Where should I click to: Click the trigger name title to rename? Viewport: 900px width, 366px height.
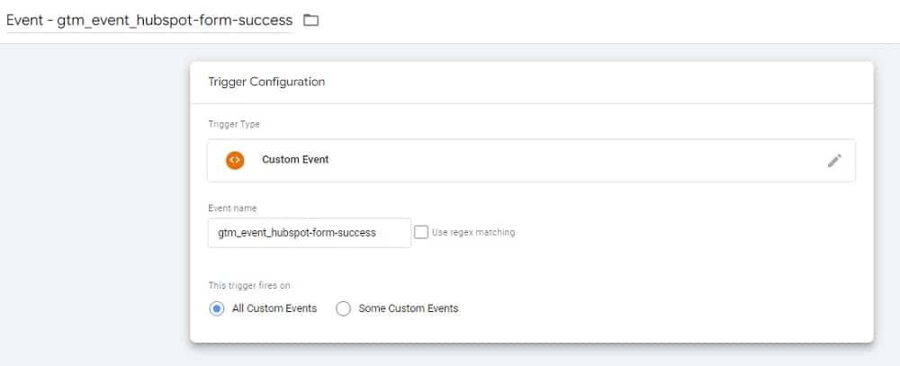149,20
